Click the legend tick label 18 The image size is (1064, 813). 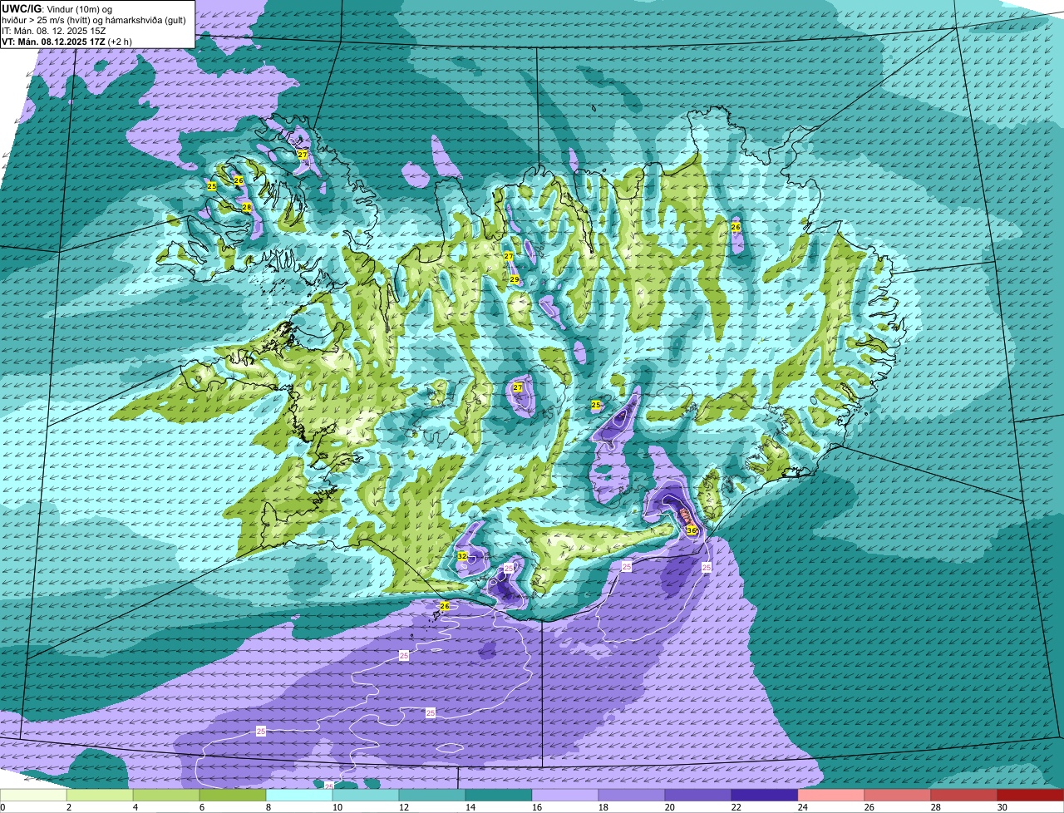602,807
